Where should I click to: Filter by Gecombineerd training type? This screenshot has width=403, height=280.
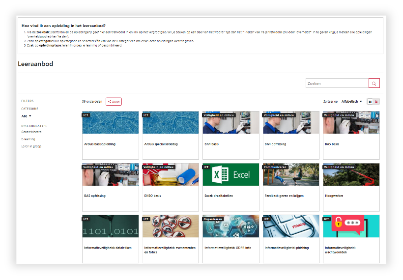[x=31, y=132]
